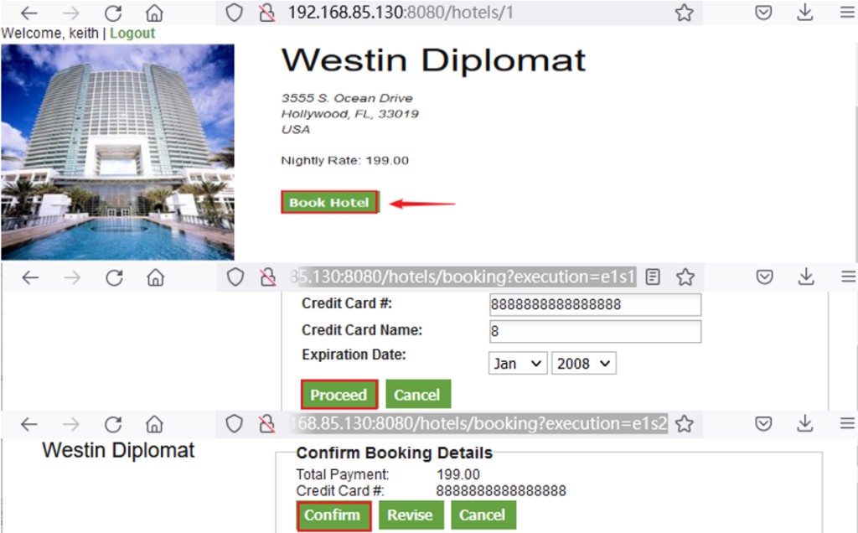Click the Book Hotel button

(x=329, y=203)
